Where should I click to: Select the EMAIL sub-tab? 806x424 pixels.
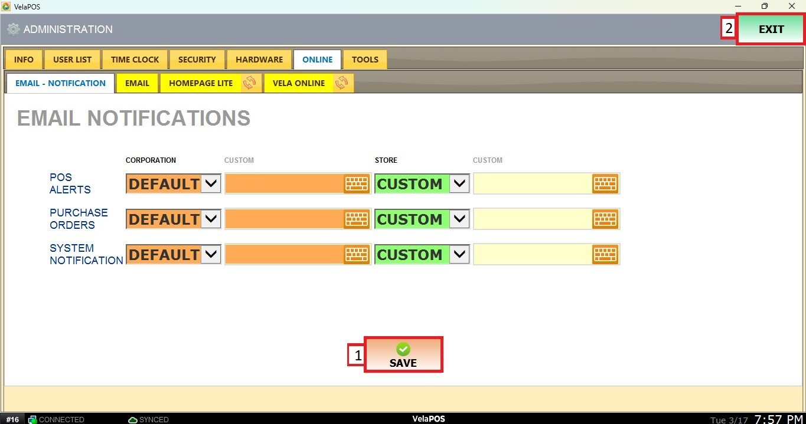[x=137, y=83]
